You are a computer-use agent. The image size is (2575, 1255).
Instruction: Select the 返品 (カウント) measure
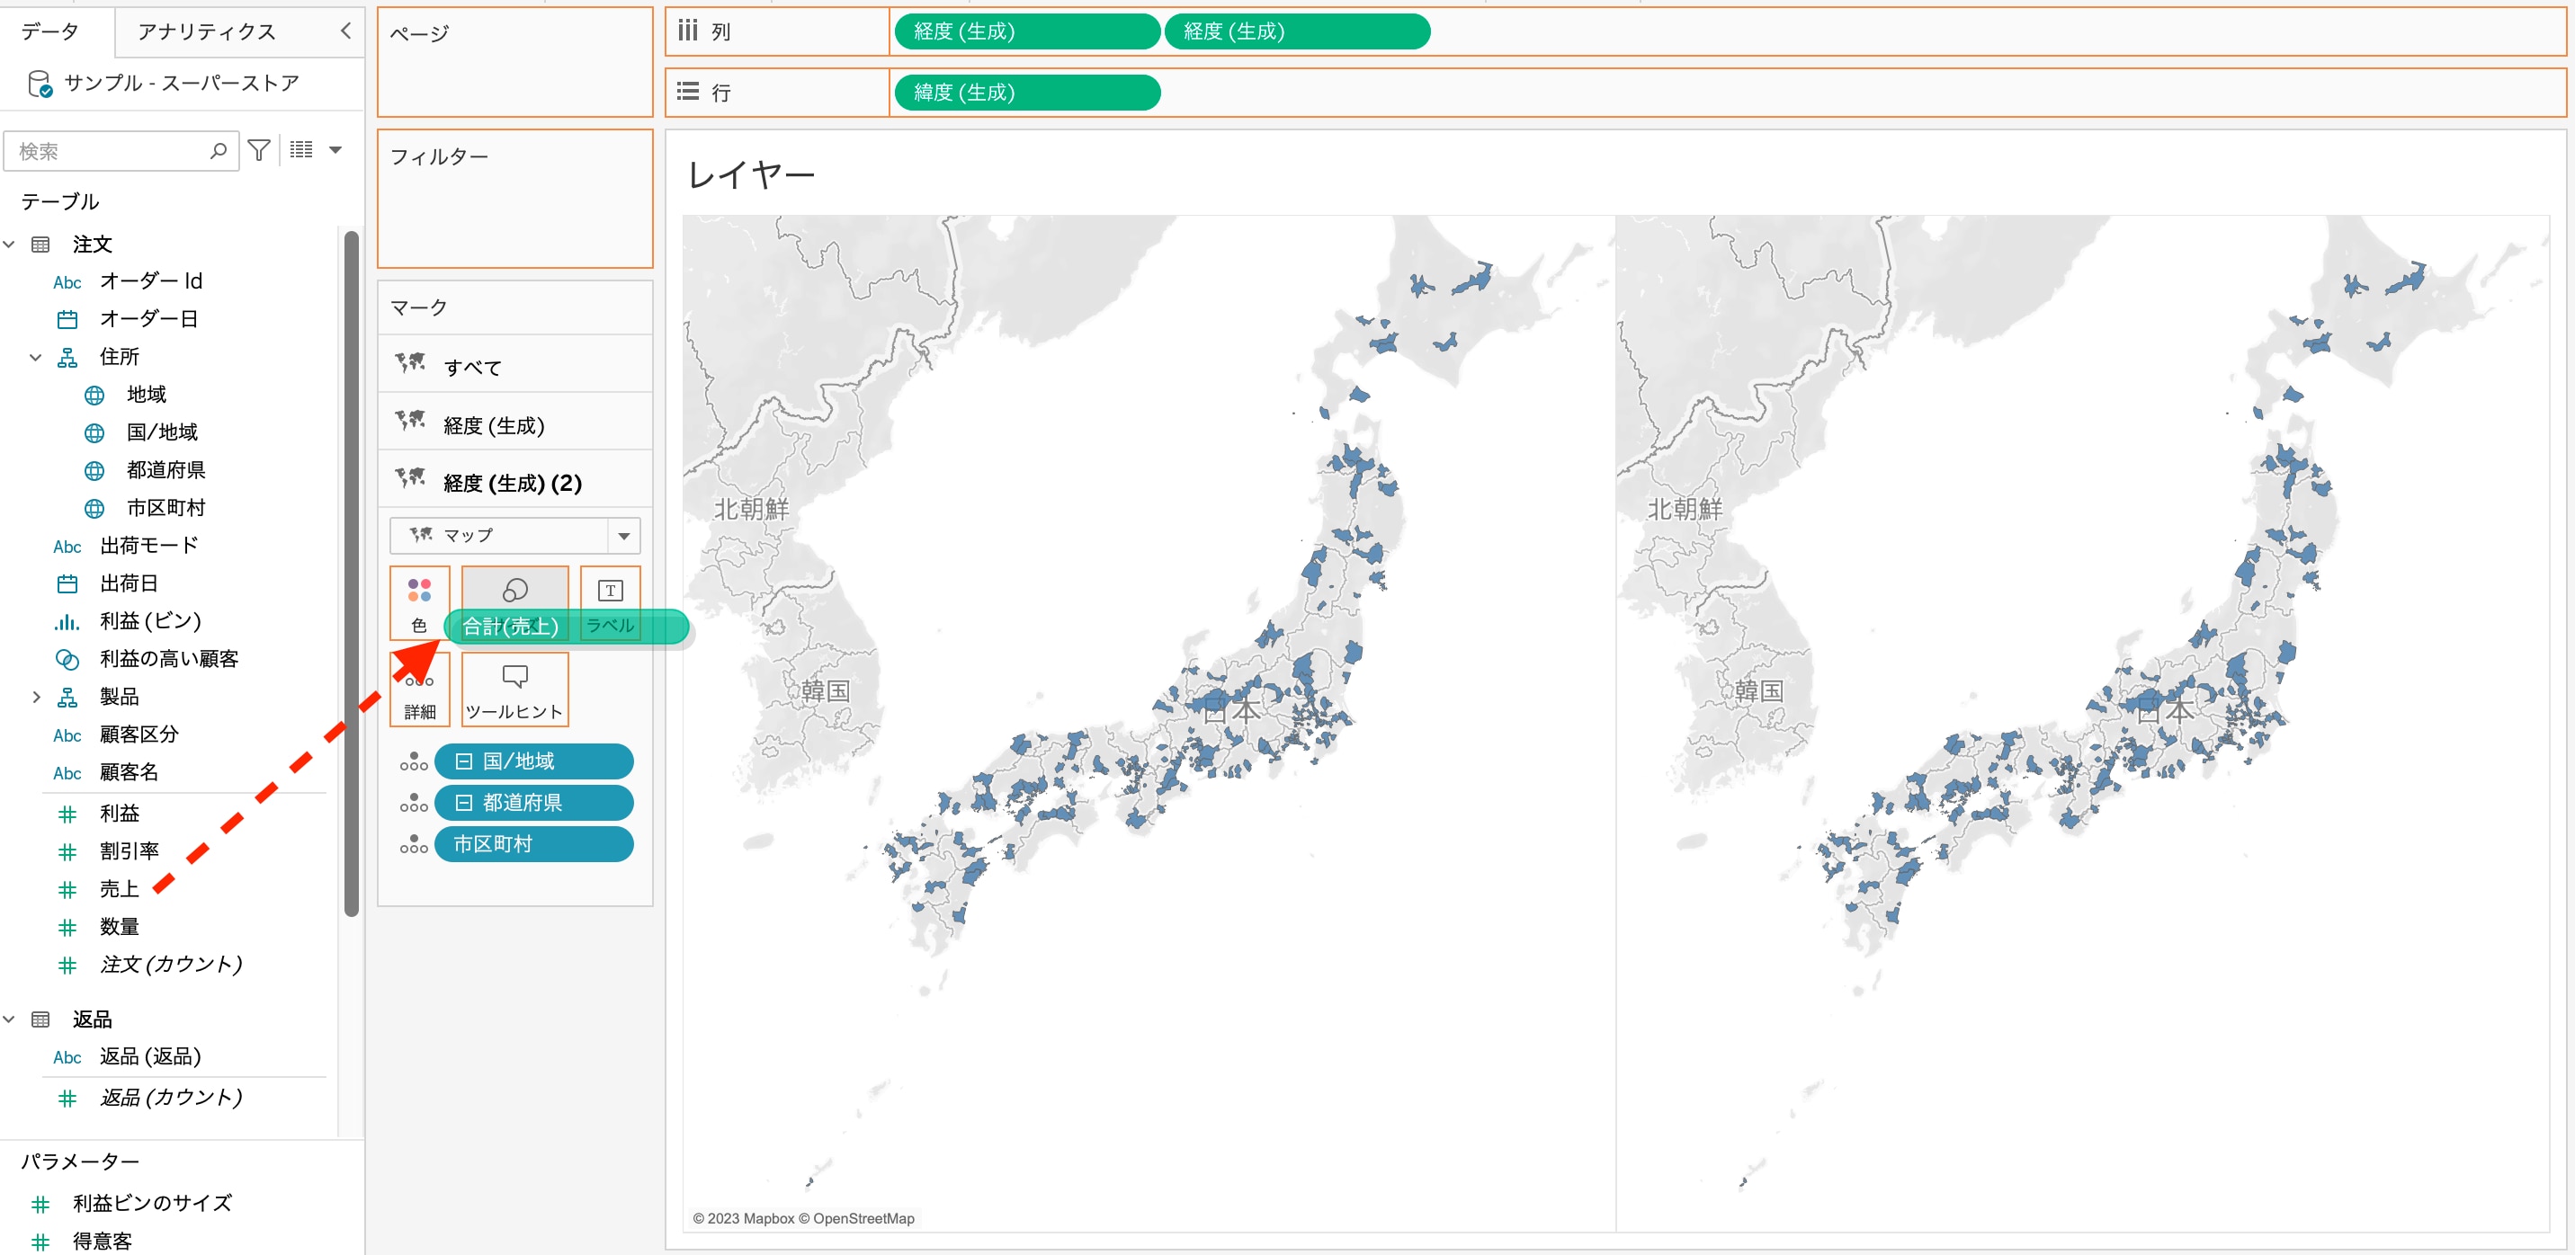[171, 1097]
